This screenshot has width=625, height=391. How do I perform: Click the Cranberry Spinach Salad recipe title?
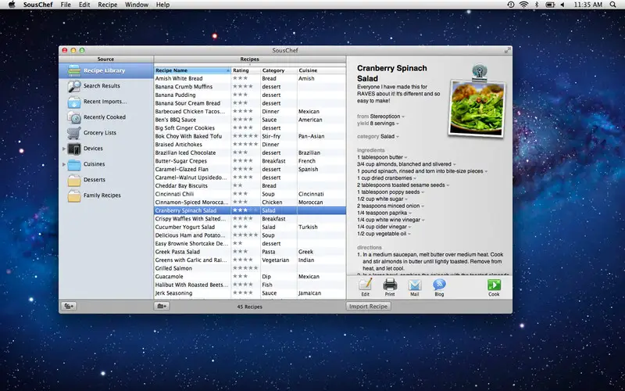click(392, 74)
